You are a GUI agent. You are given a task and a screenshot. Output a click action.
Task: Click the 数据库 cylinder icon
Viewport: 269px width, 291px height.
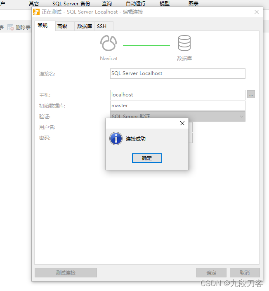(x=184, y=43)
